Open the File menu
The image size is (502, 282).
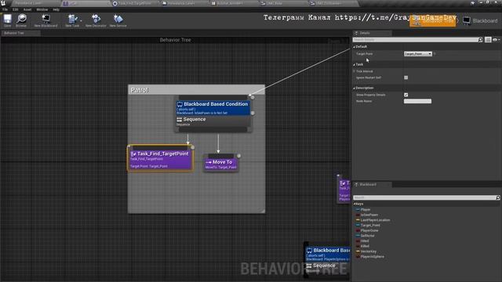click(5, 9)
